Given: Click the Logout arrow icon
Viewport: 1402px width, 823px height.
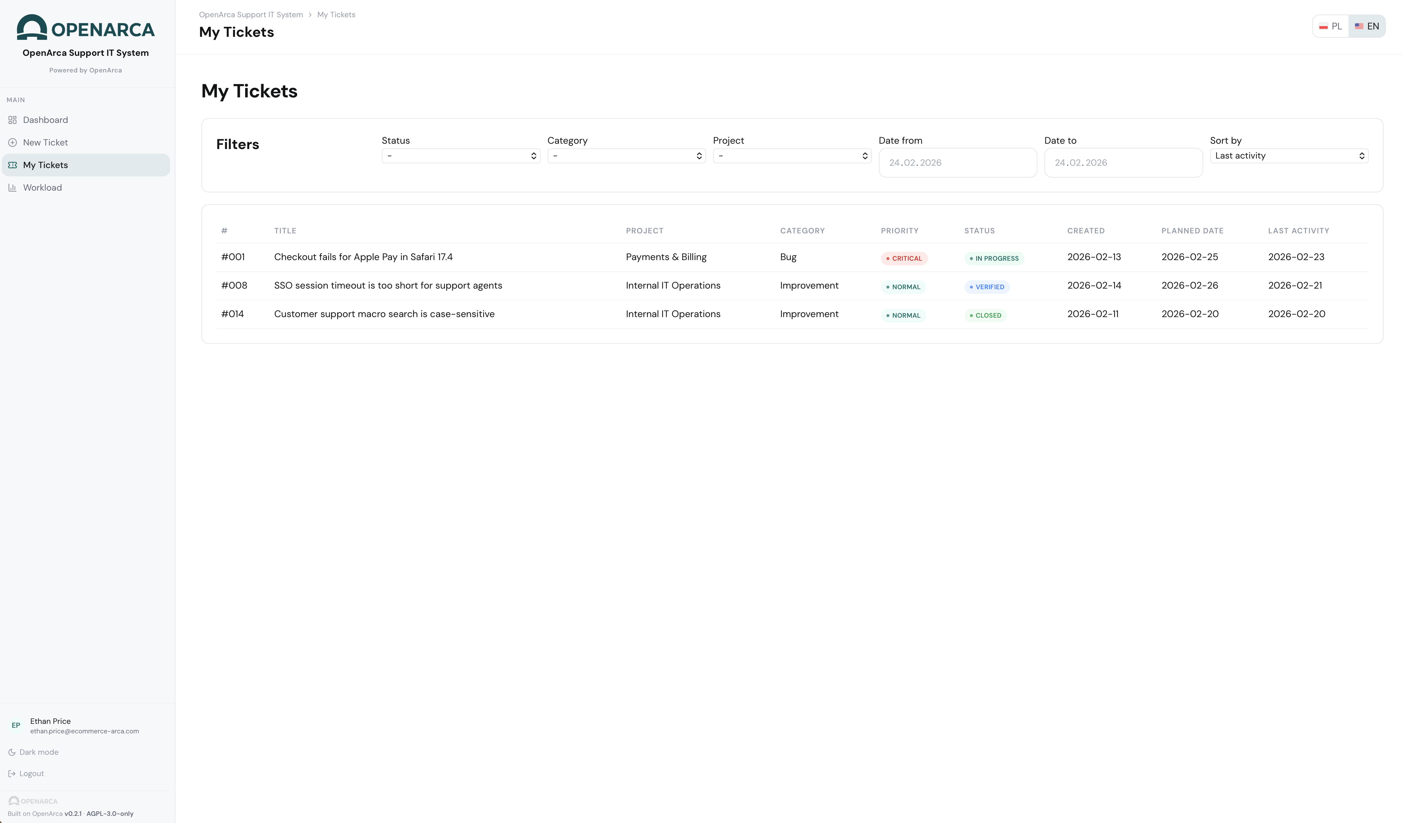Looking at the screenshot, I should [x=12, y=773].
